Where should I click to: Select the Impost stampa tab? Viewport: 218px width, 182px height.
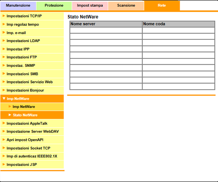point(90,6)
